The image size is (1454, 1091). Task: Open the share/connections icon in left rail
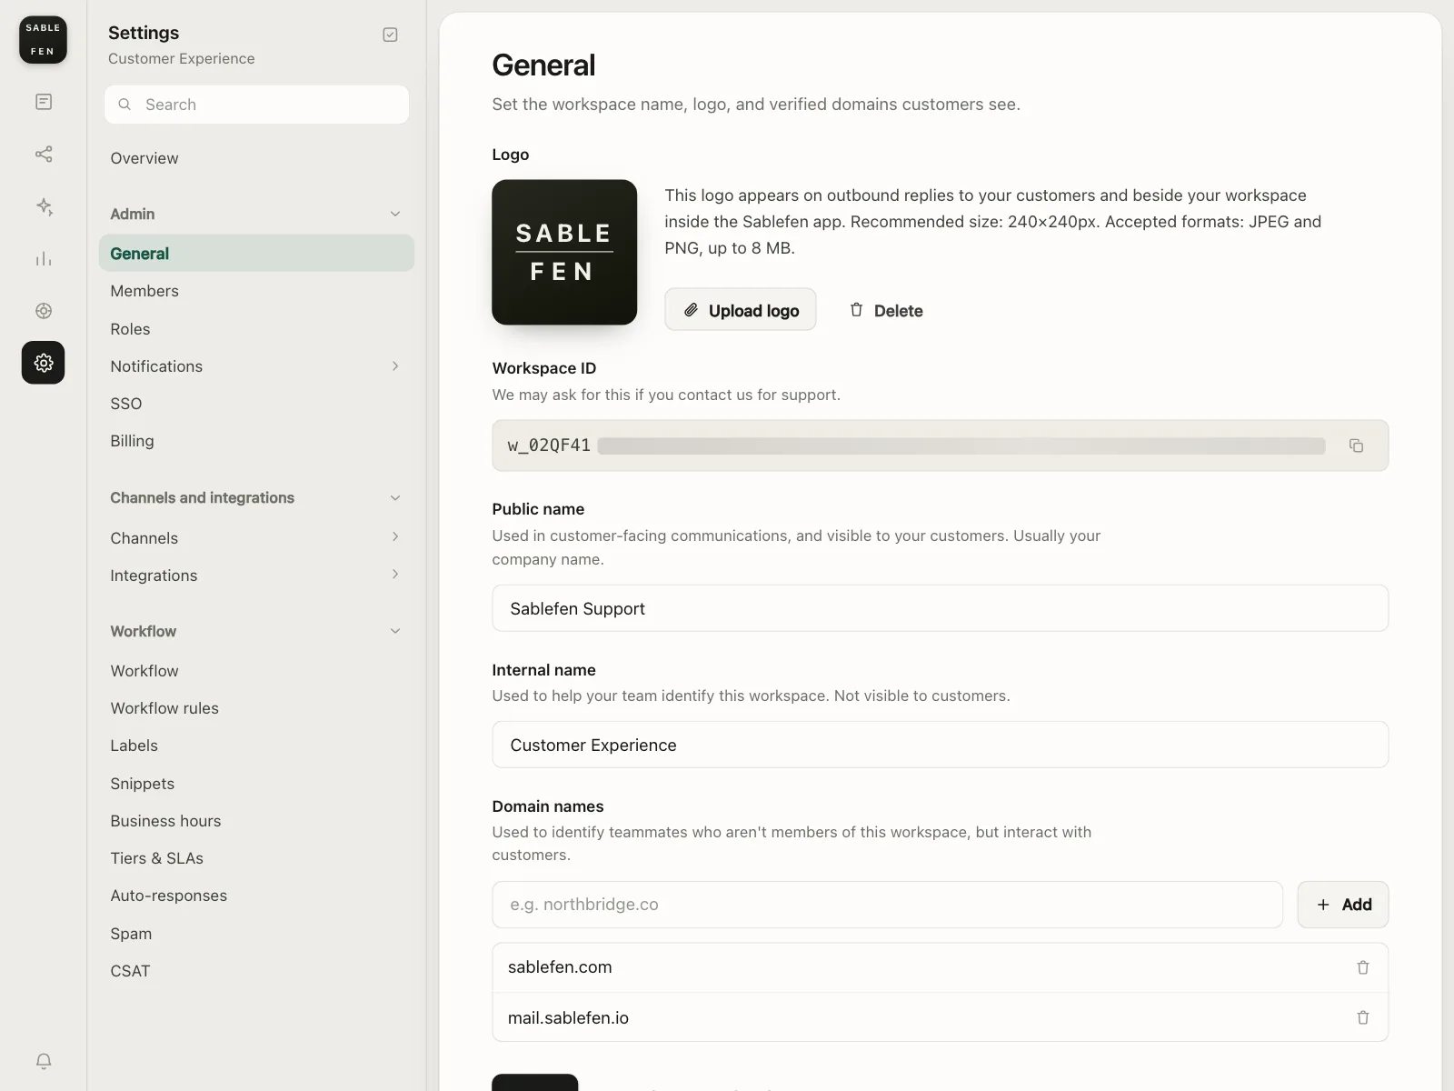tap(44, 154)
